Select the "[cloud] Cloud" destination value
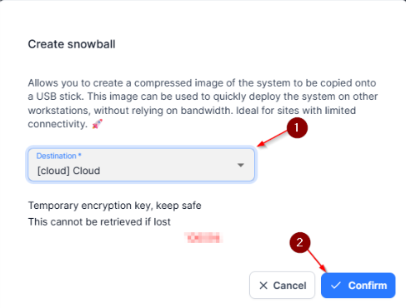 tap(68, 171)
